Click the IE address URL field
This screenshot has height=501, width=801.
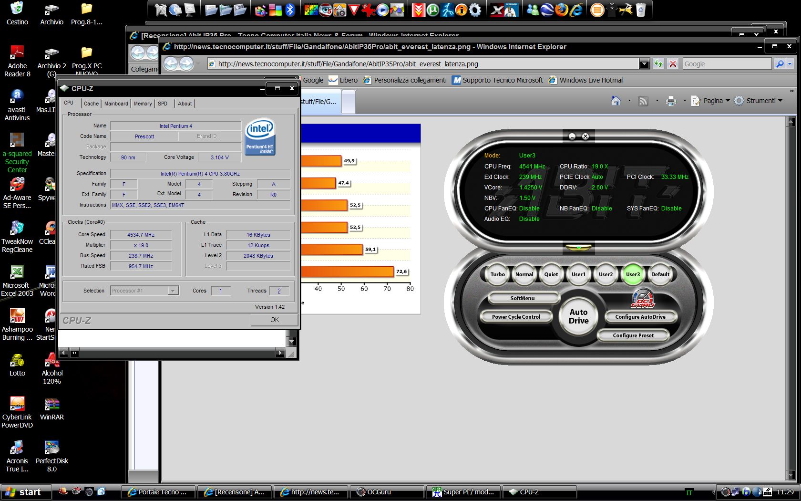pyautogui.click(x=423, y=64)
